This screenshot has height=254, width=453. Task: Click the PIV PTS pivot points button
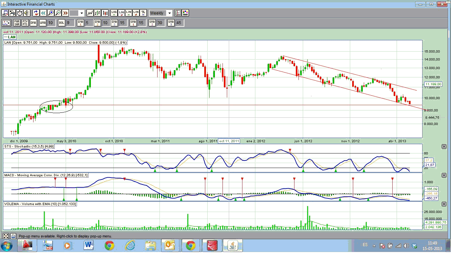tap(25, 23)
